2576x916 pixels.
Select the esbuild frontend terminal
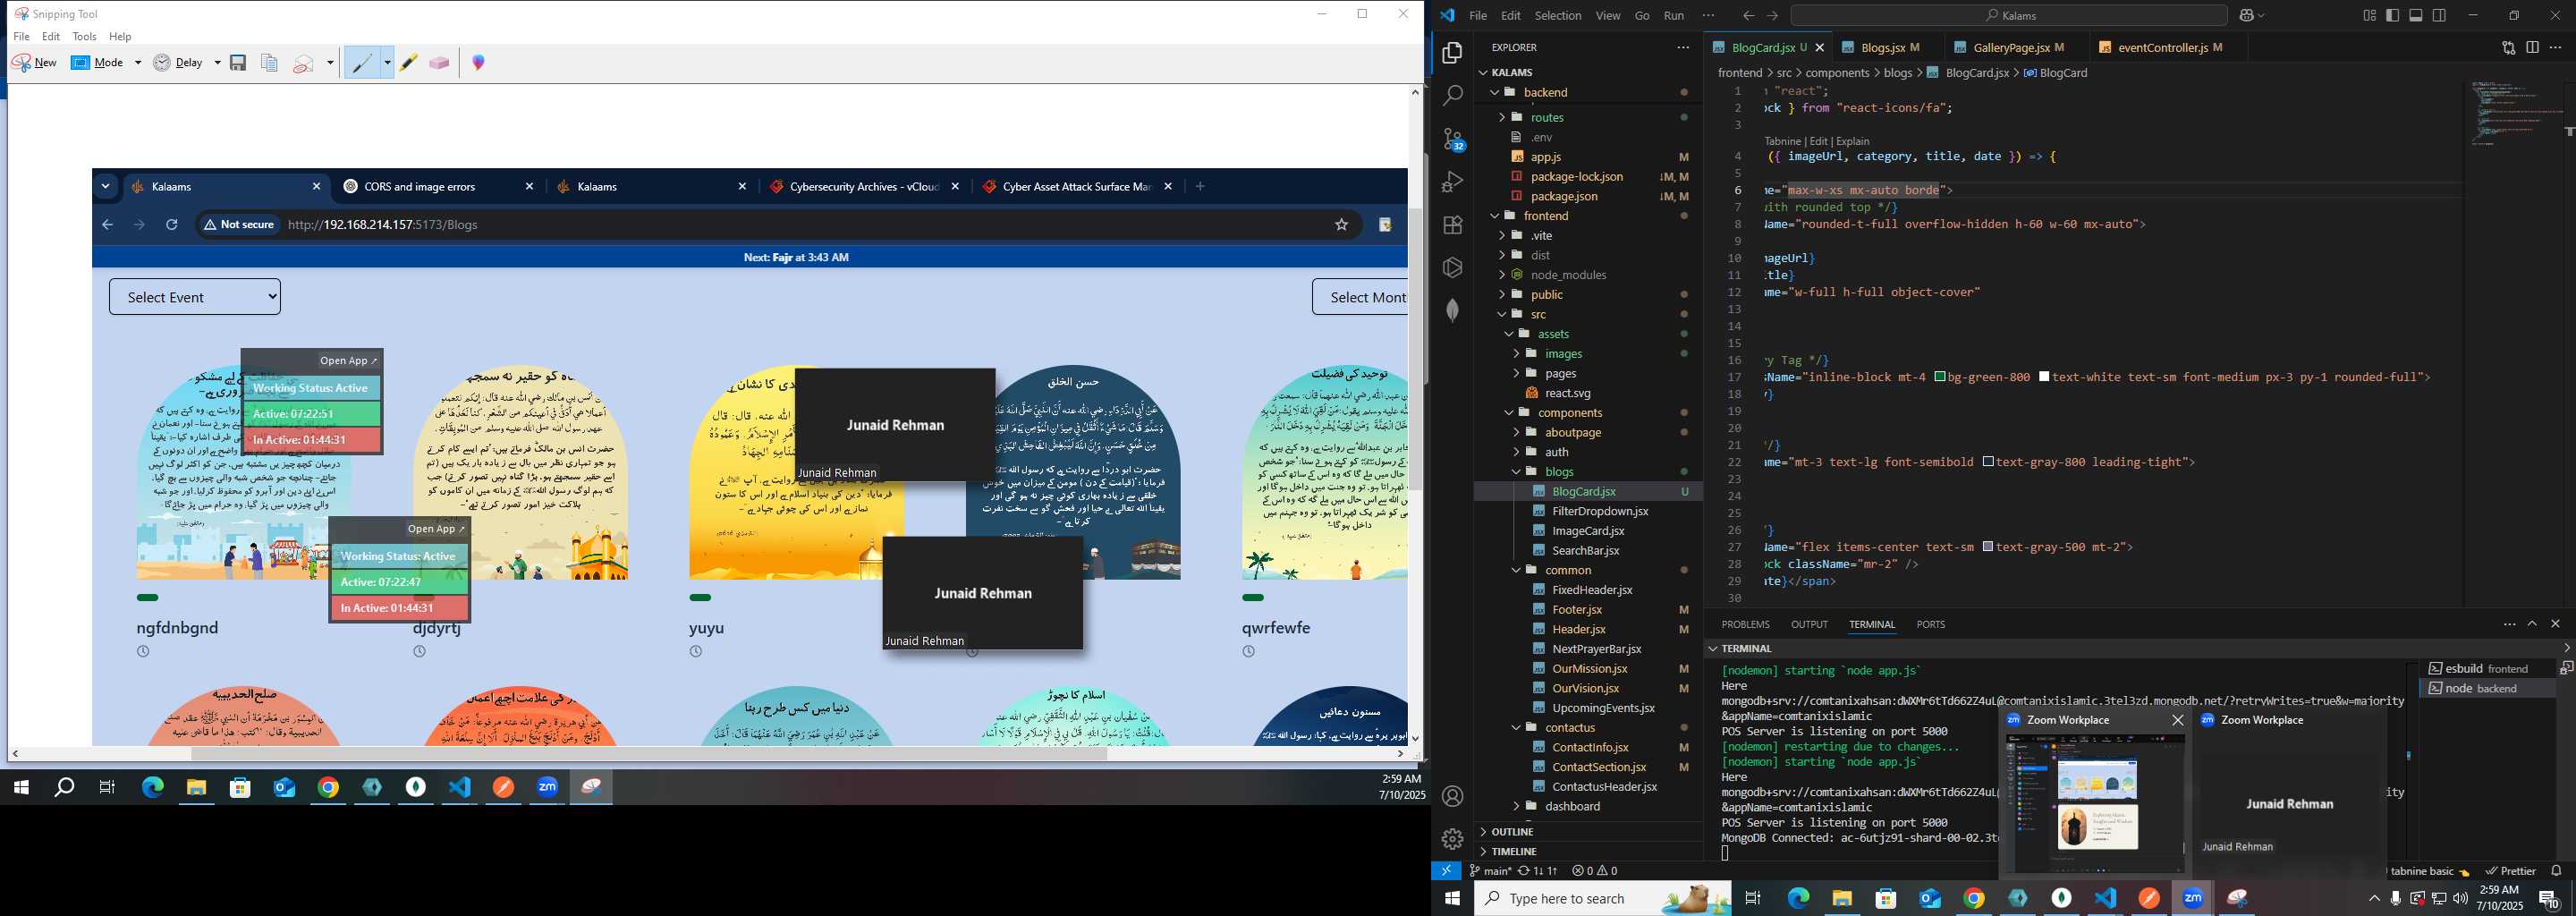tap(2487, 669)
